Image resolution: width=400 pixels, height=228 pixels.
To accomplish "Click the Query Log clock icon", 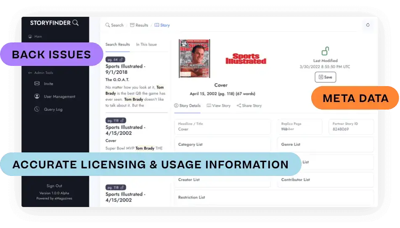I will coord(37,109).
